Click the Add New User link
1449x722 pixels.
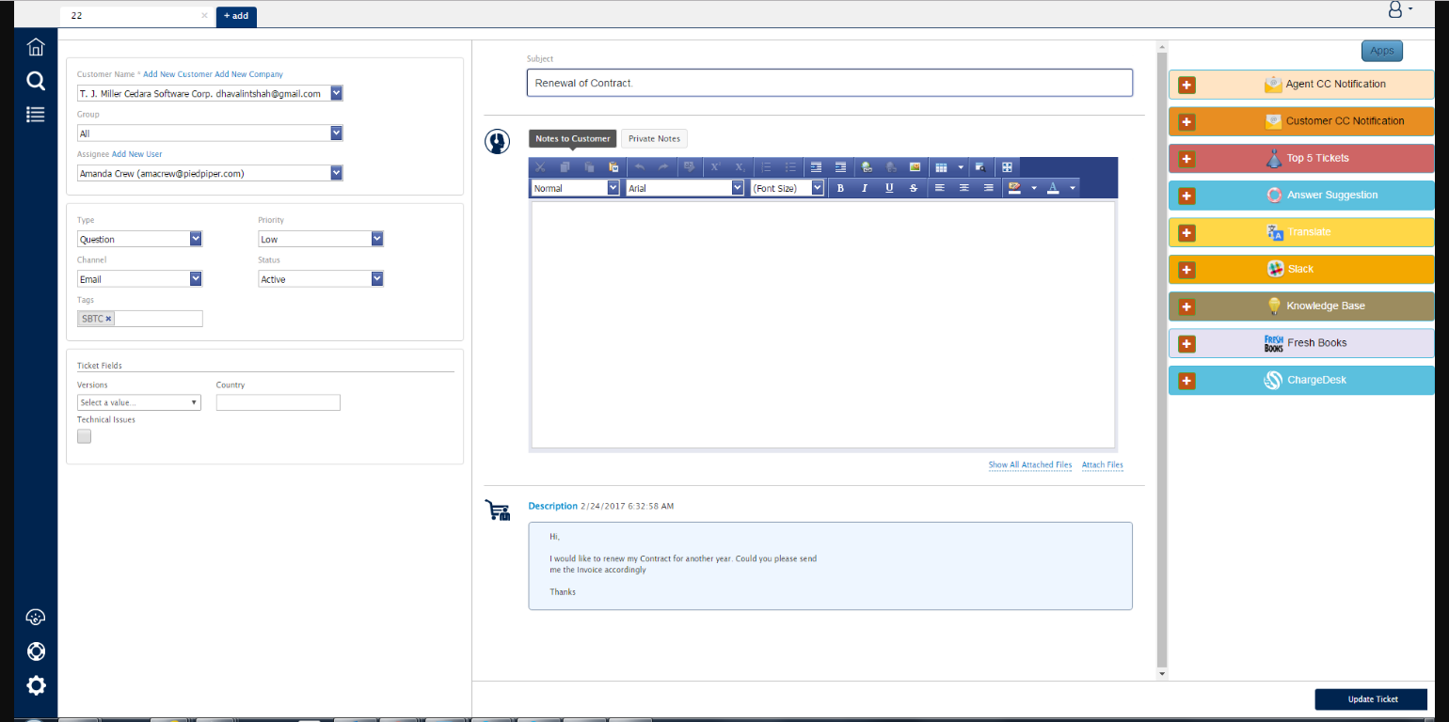coord(137,154)
